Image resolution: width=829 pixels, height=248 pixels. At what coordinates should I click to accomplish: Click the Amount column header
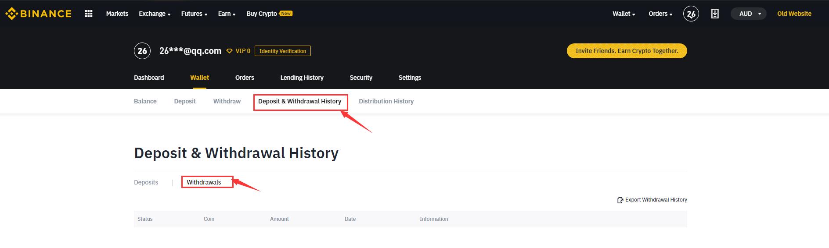pos(279,219)
